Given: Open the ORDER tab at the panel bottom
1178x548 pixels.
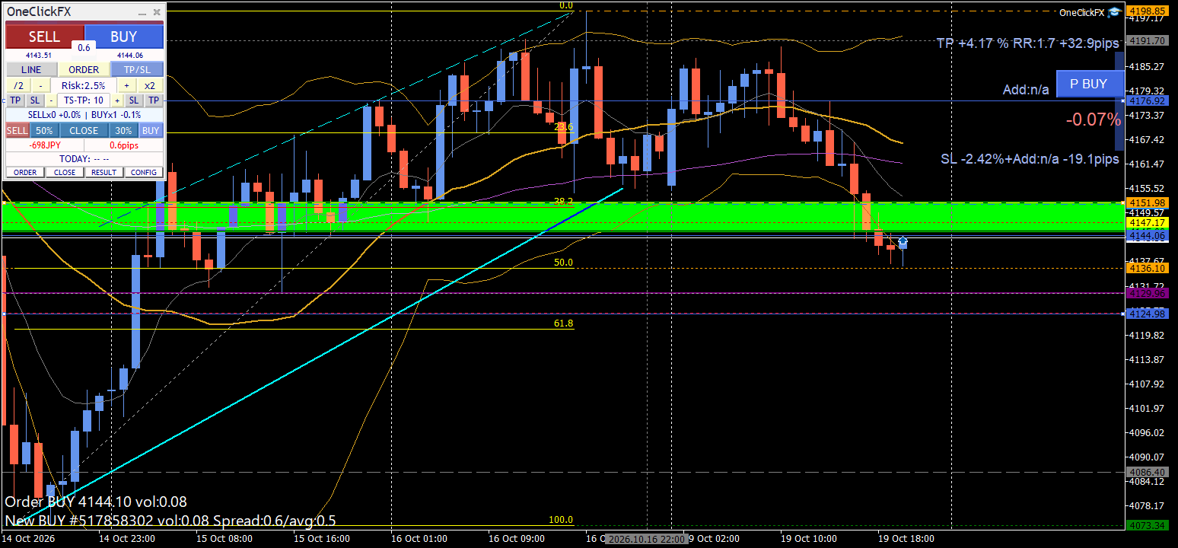Looking at the screenshot, I should coord(25,172).
